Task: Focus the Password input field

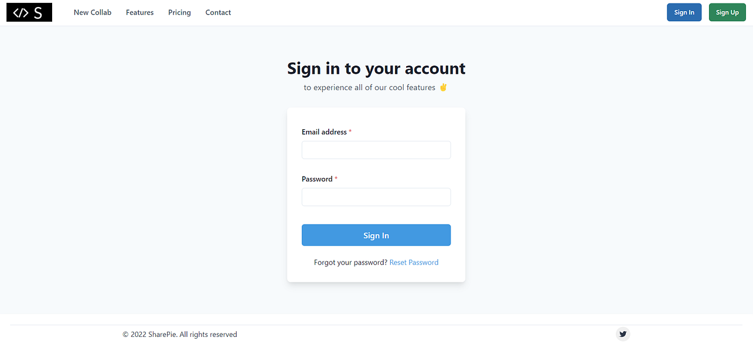Action: coord(376,197)
